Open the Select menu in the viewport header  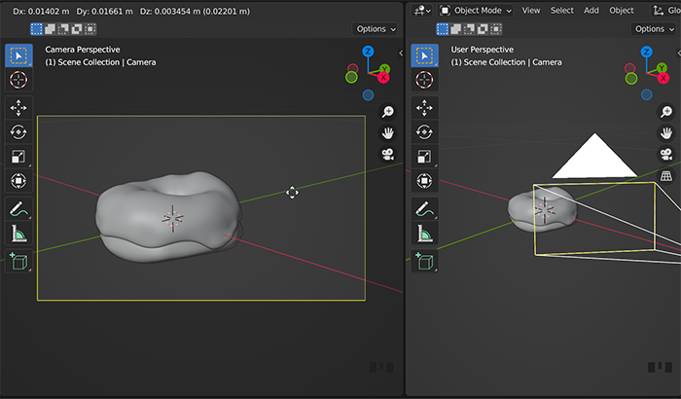coord(562,10)
